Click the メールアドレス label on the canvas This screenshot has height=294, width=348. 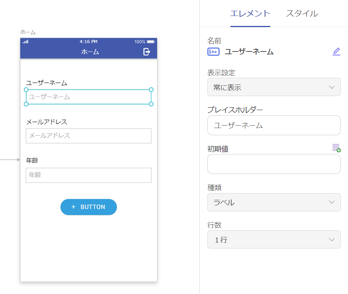pyautogui.click(x=47, y=122)
